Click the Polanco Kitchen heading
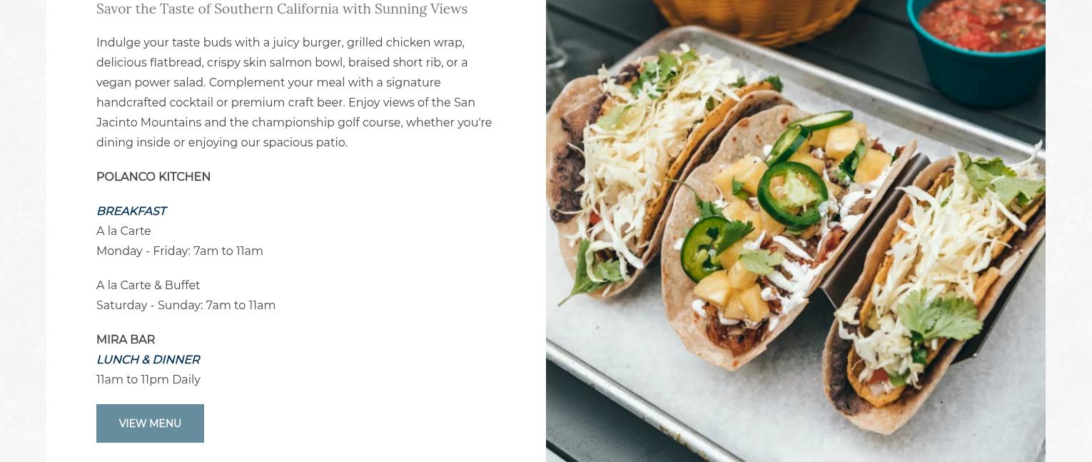The height and width of the screenshot is (462, 1092). coord(153,176)
